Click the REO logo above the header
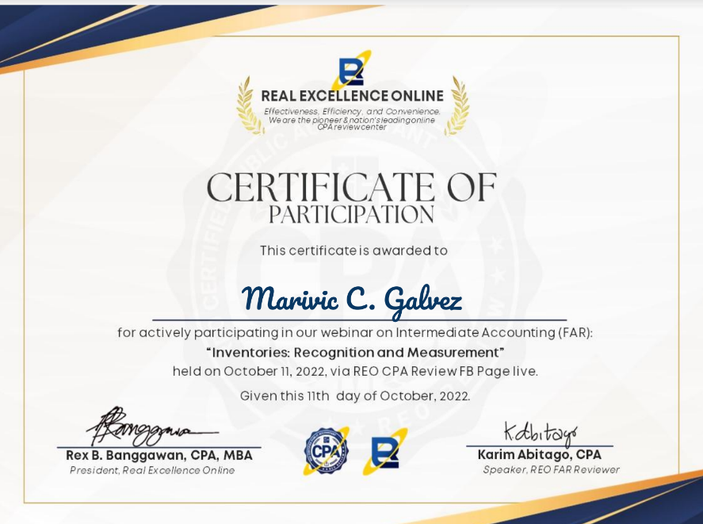Screen dimensions: 703x524 351,71
